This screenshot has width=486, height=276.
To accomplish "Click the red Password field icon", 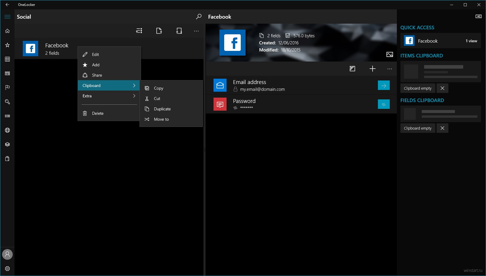I will pyautogui.click(x=220, y=104).
